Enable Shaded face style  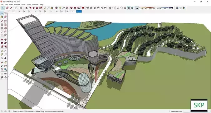coord(125,8)
